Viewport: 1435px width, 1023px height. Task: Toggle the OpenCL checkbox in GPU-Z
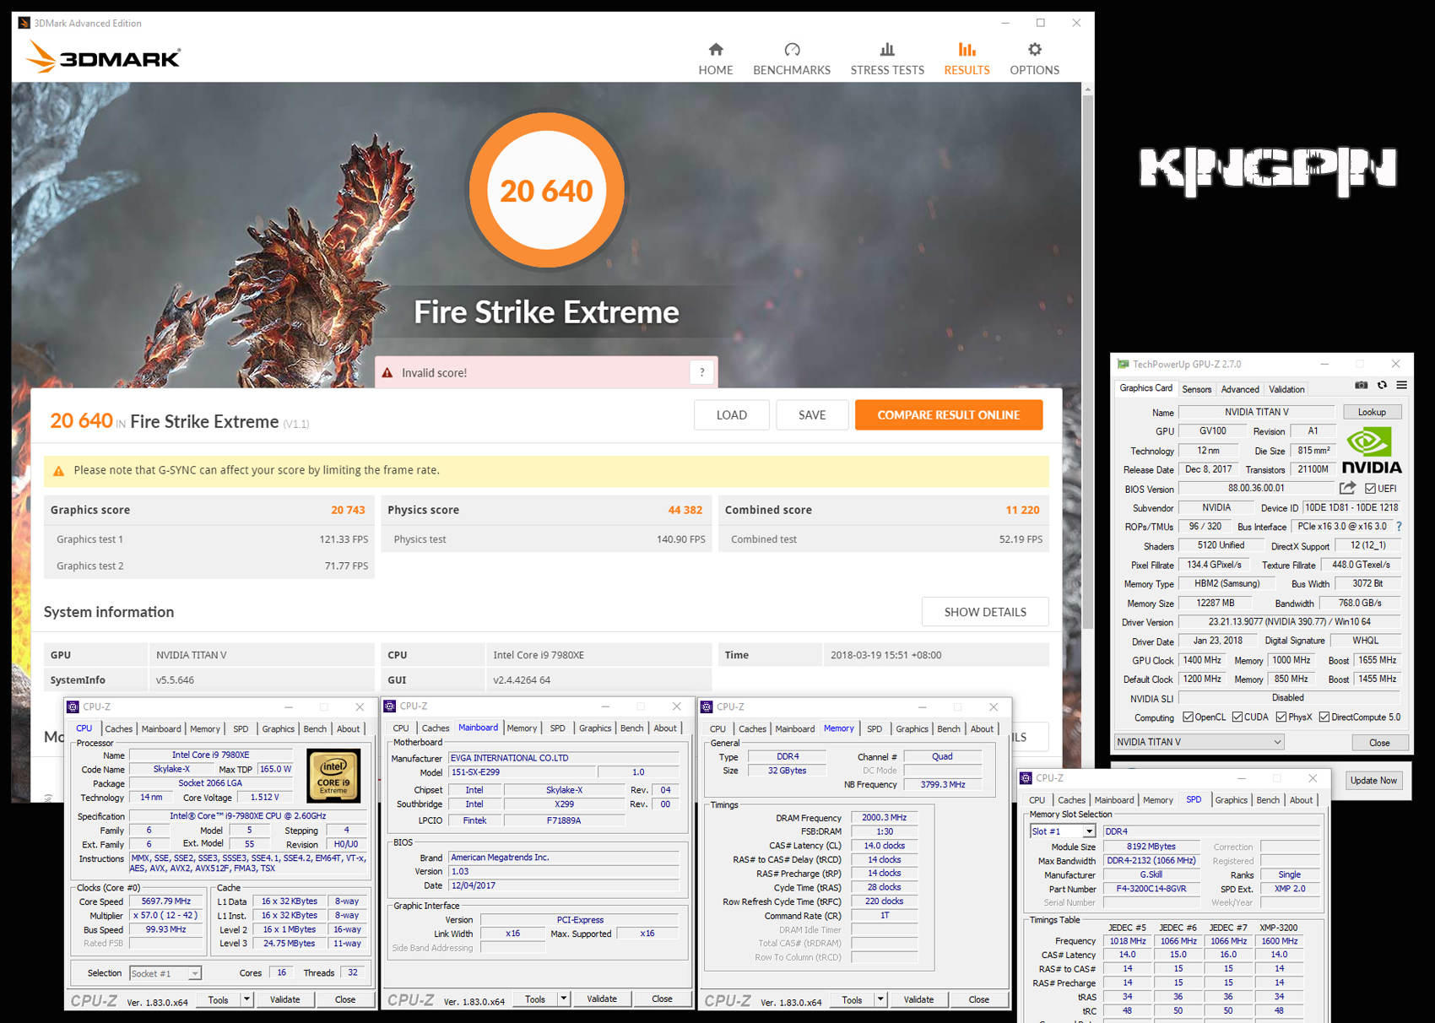[1188, 717]
